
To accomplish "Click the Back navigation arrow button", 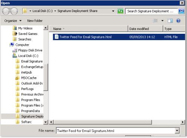I will coord(6,11).
